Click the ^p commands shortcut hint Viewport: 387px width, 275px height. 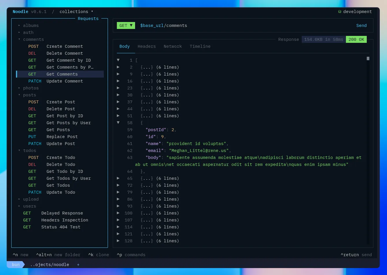point(131,255)
